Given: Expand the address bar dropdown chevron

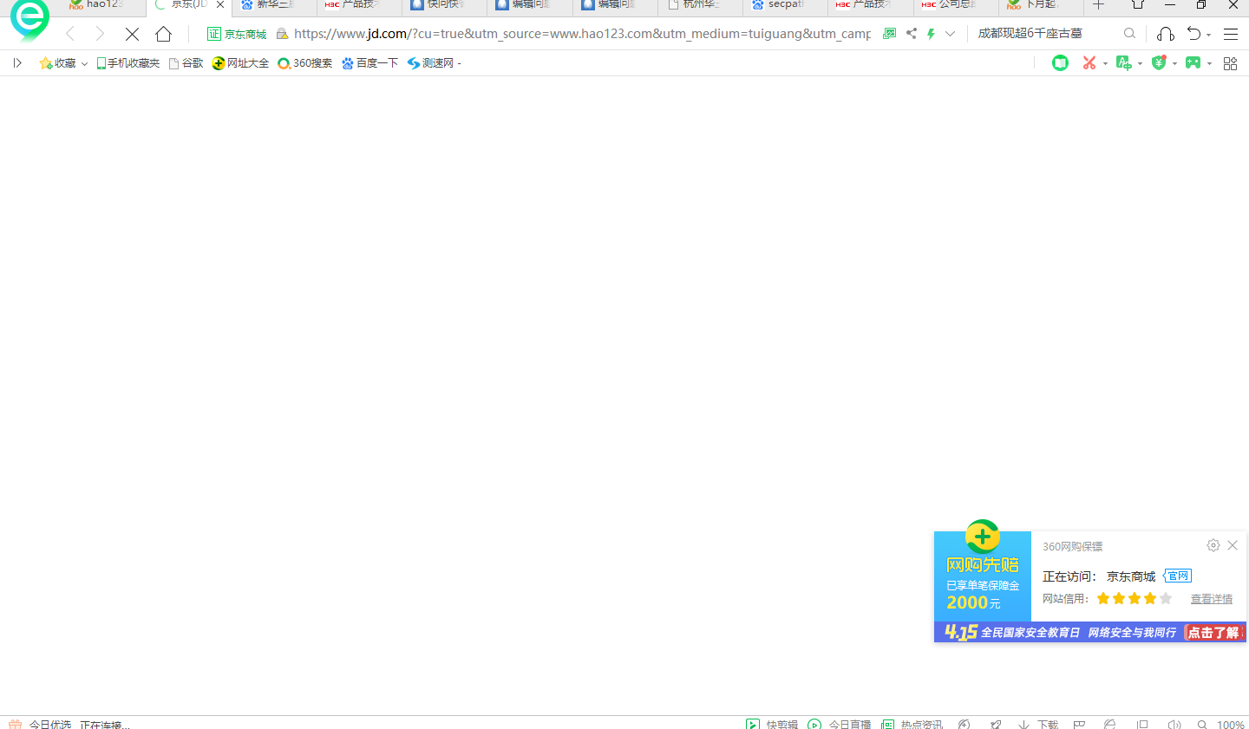Looking at the screenshot, I should click(950, 34).
